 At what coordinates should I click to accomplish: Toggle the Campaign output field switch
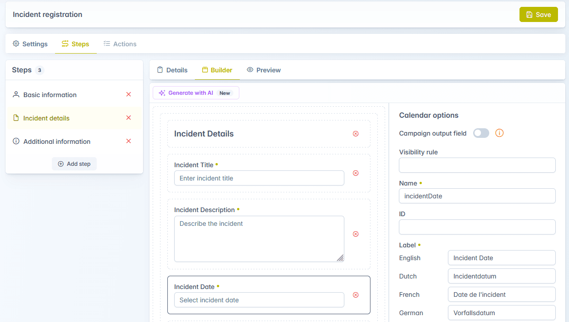(x=481, y=133)
